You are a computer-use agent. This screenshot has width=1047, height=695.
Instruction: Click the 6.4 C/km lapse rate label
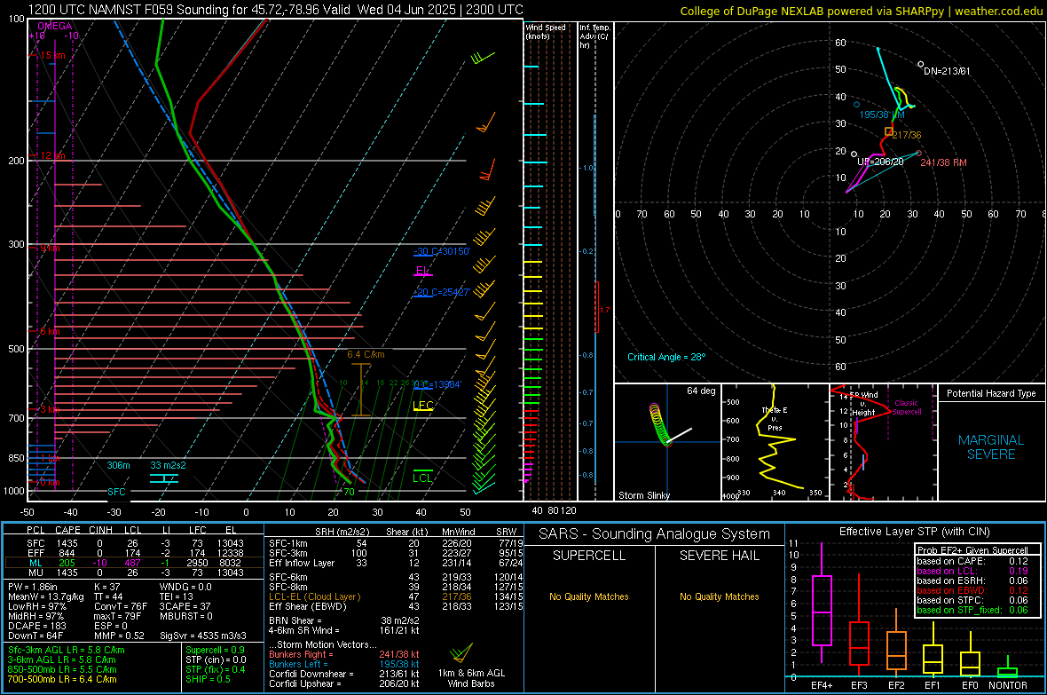pyautogui.click(x=366, y=354)
